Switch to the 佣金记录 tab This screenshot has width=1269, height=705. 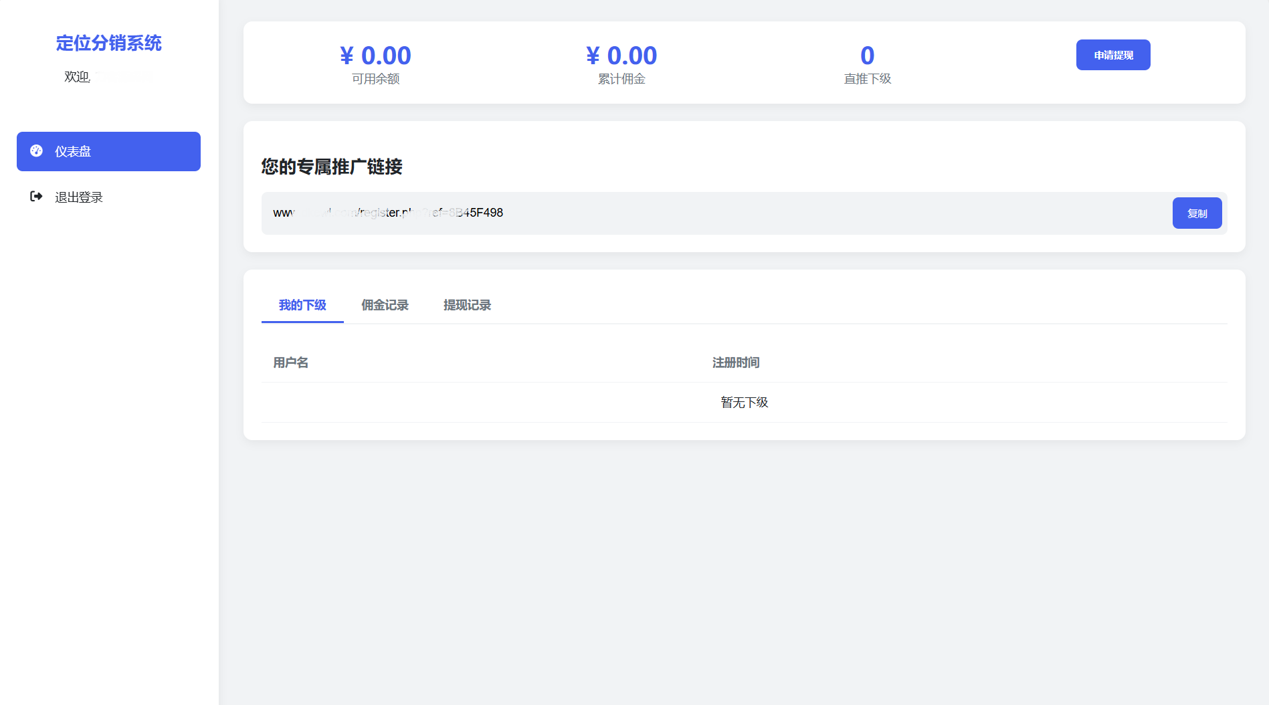pos(385,306)
